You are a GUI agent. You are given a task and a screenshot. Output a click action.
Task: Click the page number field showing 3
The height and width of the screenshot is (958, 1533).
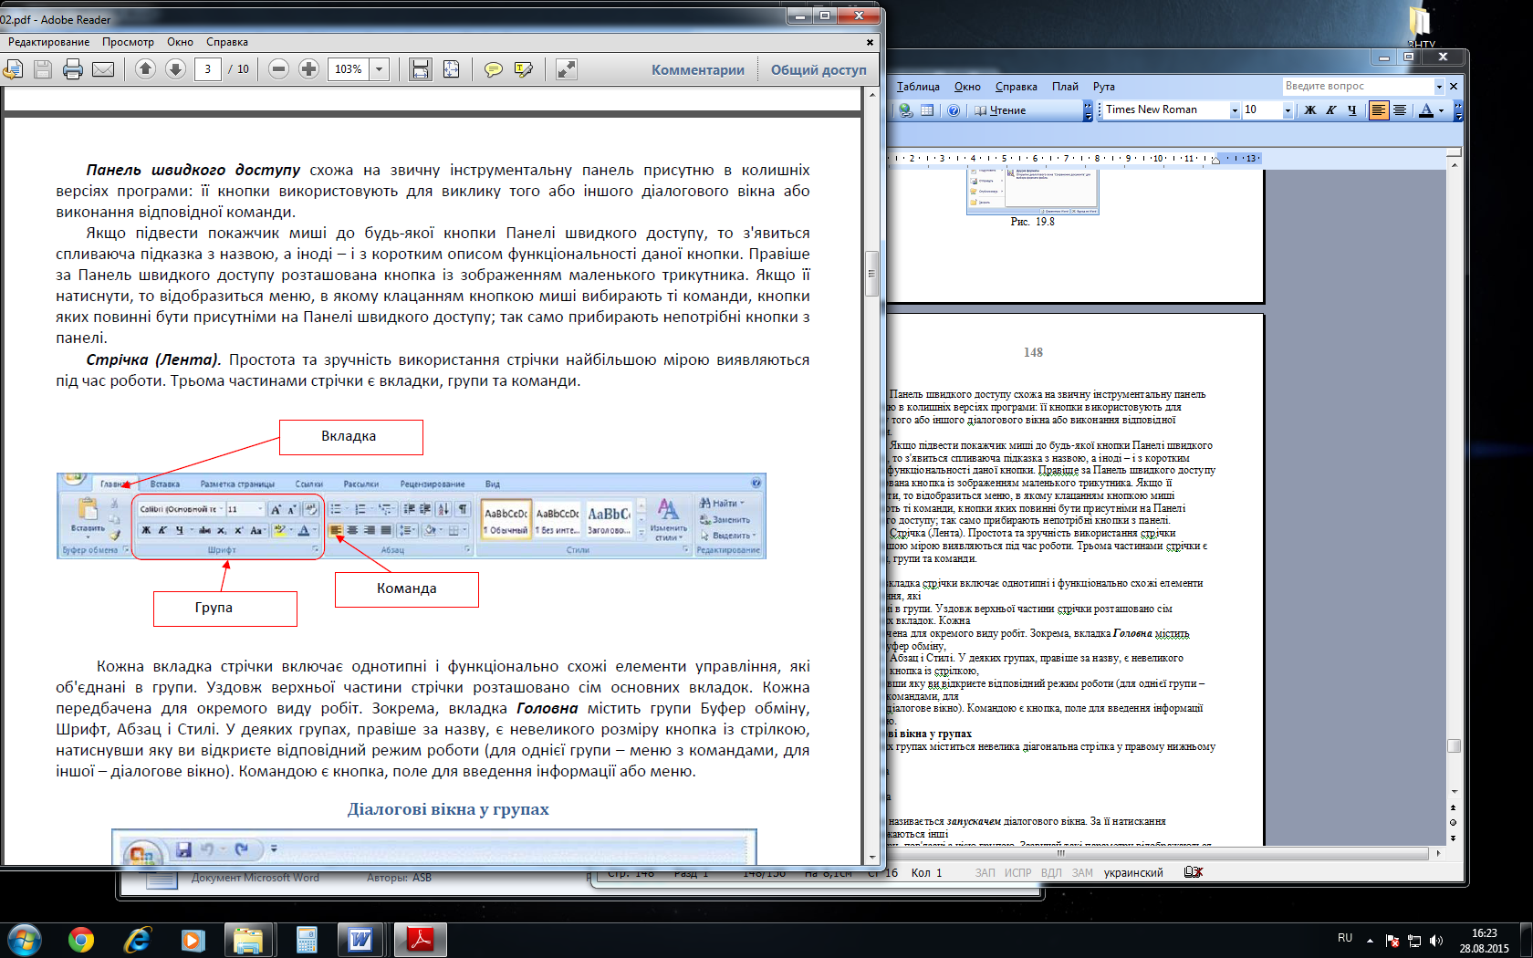tap(208, 69)
